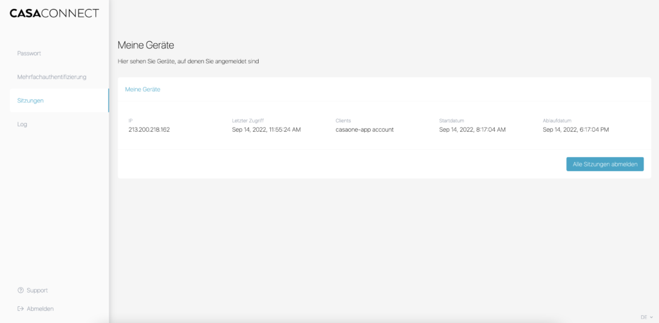The height and width of the screenshot is (323, 659).
Task: Click the Support question mark icon
Action: pos(21,290)
